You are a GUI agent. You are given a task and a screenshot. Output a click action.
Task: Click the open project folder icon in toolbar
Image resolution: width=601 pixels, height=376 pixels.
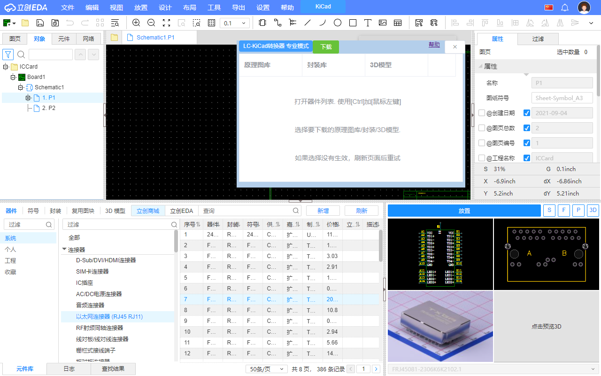coord(25,23)
